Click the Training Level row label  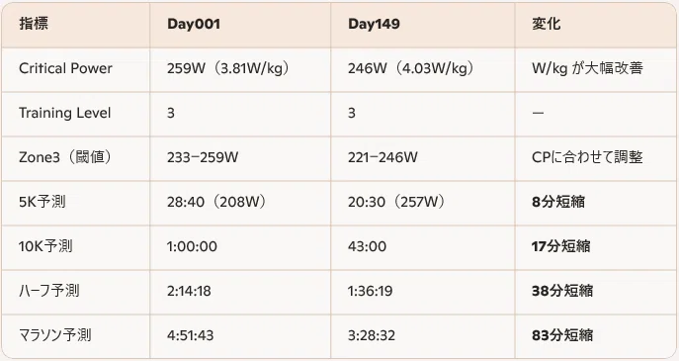[x=65, y=113]
